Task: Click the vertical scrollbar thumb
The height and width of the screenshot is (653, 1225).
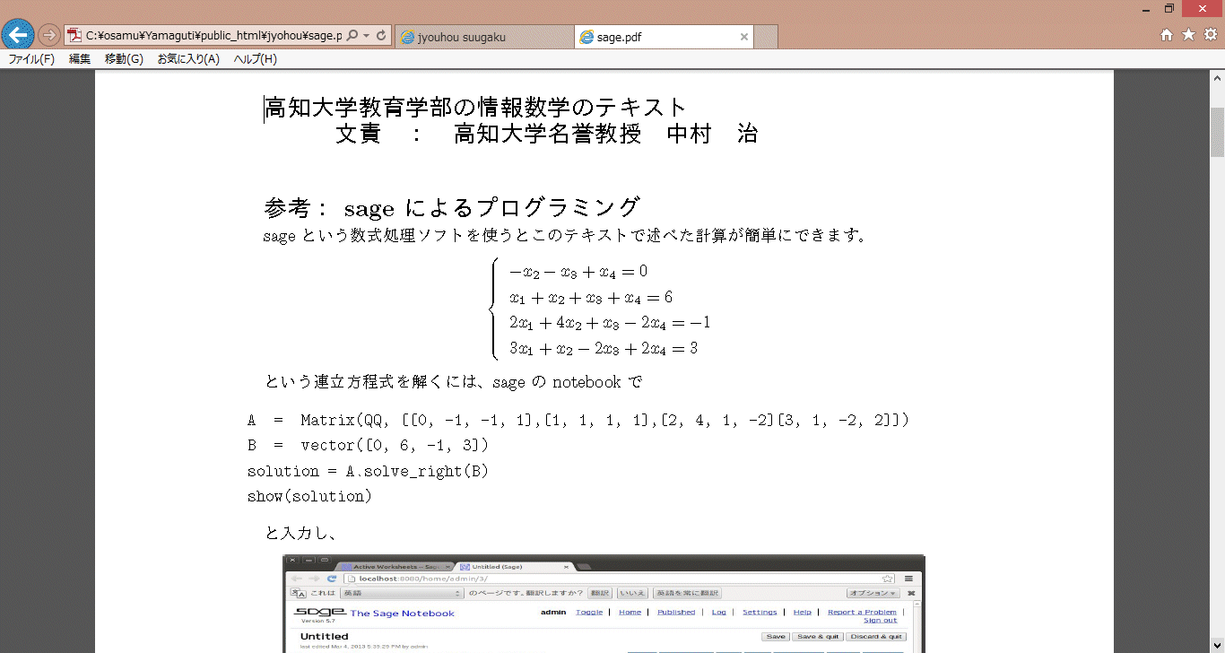Action: (1217, 132)
